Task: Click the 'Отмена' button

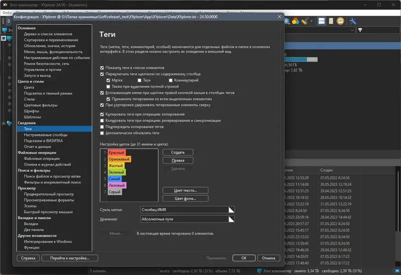Action: point(269,258)
